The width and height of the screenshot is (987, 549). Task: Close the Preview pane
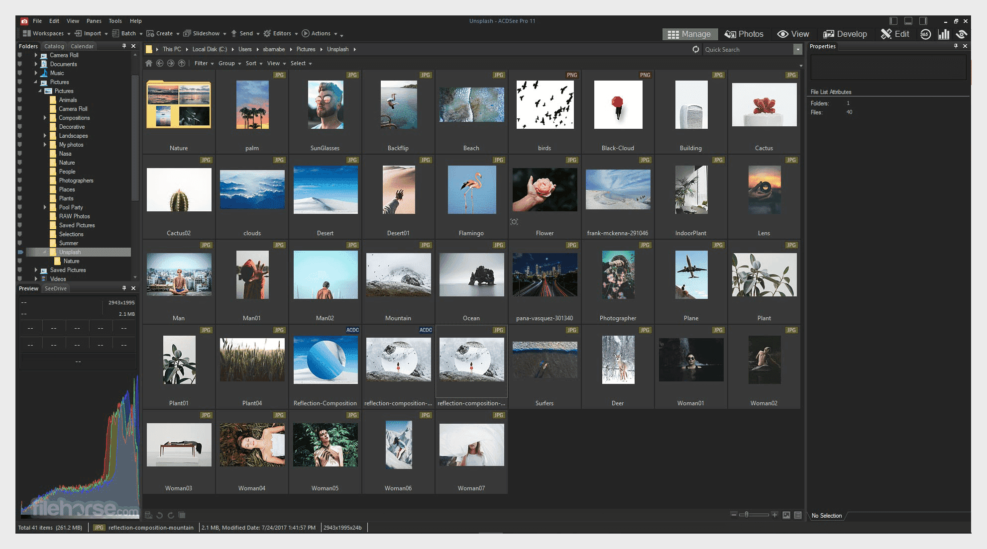[133, 288]
